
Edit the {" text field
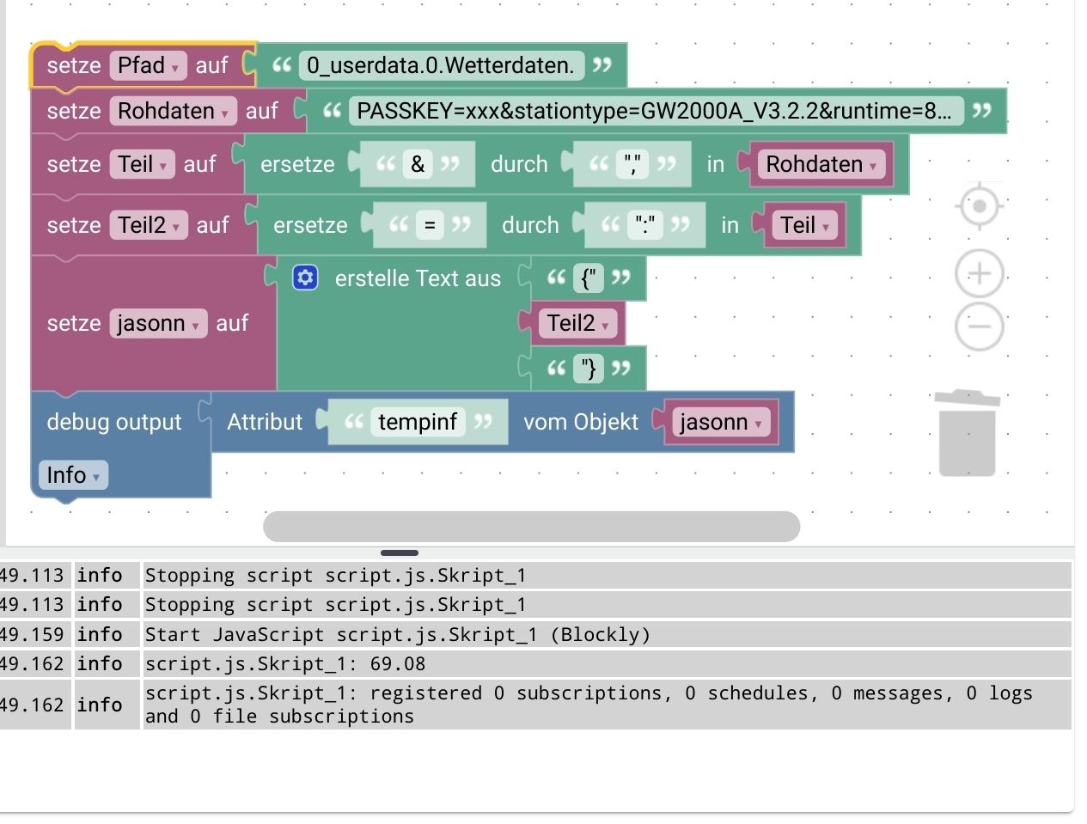[x=589, y=278]
